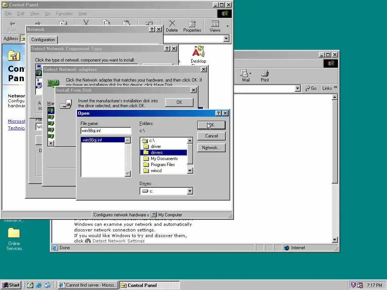Follow the Technical link in Control Panel
This screenshot has width=387, height=290.
[x=16, y=128]
